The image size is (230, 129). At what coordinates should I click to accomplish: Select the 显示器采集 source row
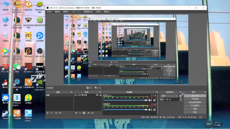coord(88,95)
